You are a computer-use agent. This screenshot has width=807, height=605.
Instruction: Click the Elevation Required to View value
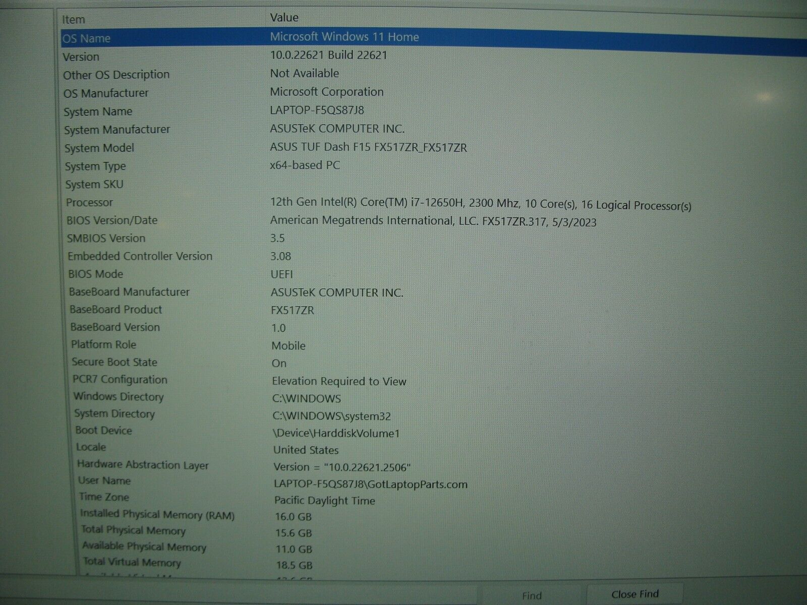point(339,381)
